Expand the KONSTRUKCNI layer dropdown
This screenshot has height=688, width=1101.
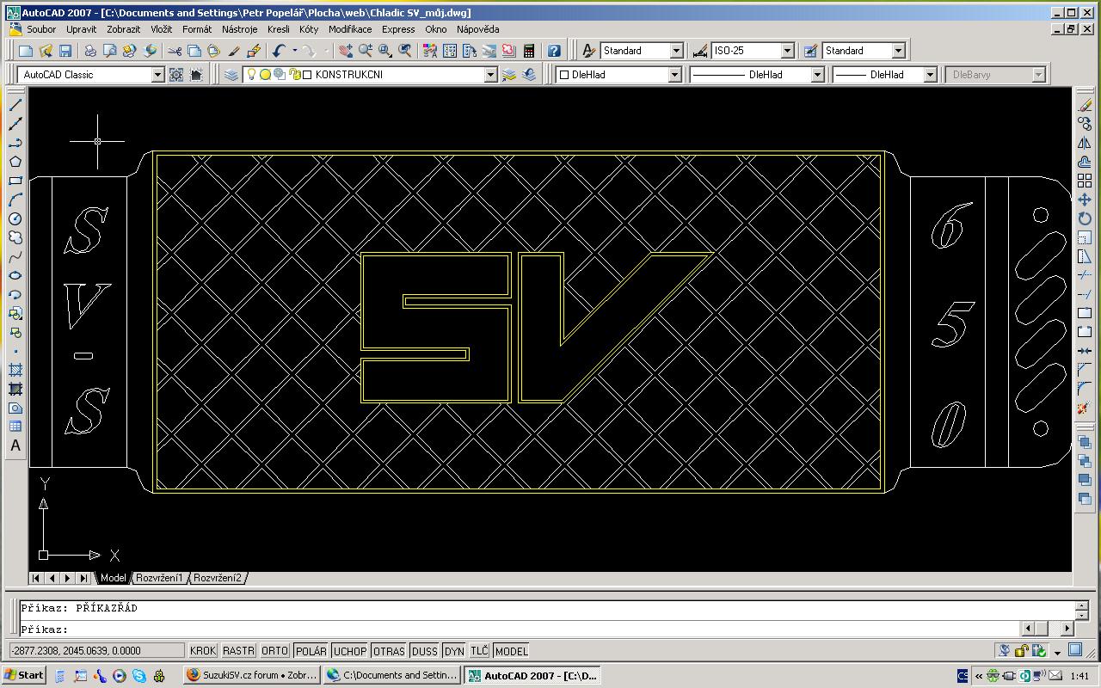click(490, 75)
